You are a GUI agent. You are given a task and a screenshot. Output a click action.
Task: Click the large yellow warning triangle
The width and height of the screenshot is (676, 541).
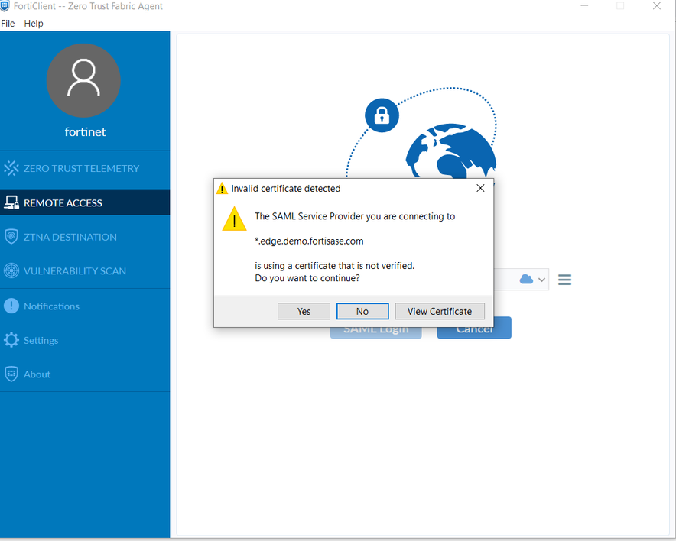coord(234,219)
